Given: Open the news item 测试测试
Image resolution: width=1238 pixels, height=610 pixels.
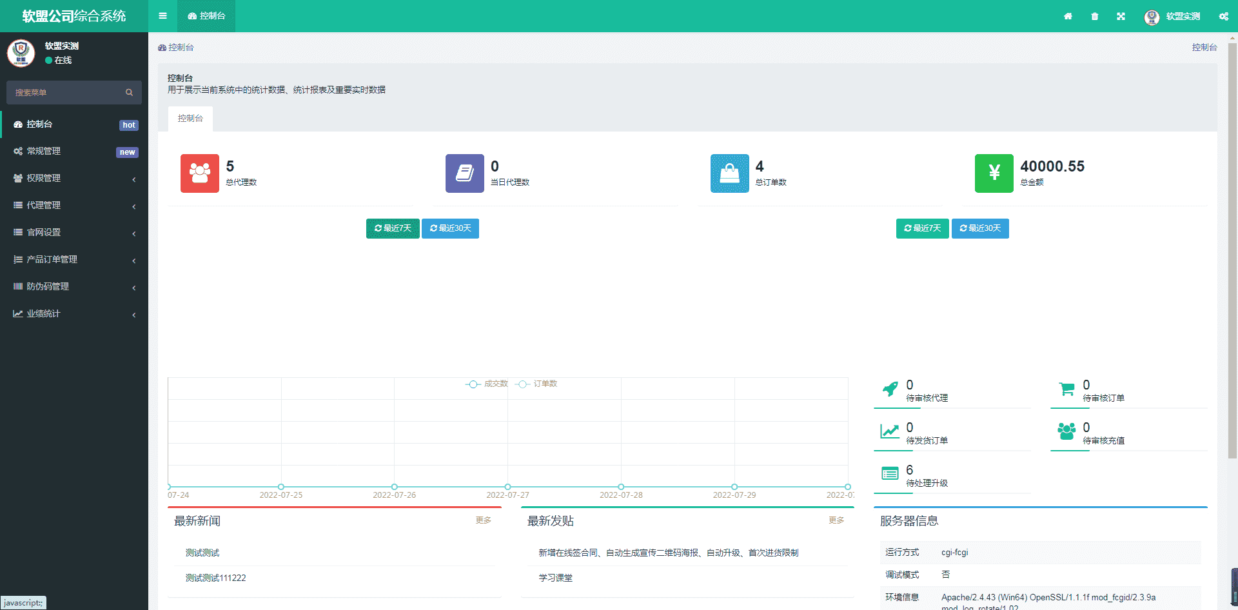Looking at the screenshot, I should click(x=202, y=553).
